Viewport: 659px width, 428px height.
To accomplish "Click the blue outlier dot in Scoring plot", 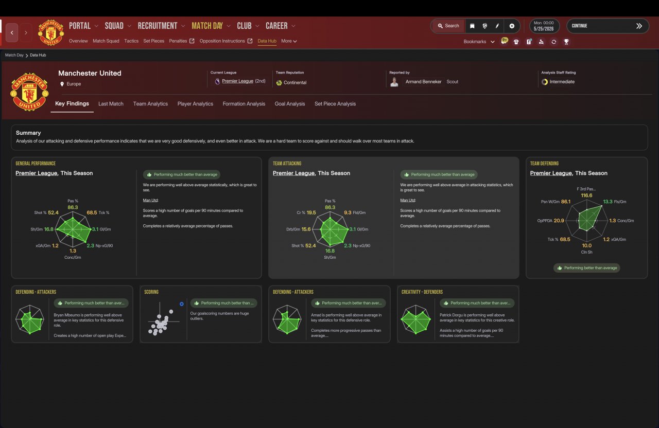I will tap(182, 304).
